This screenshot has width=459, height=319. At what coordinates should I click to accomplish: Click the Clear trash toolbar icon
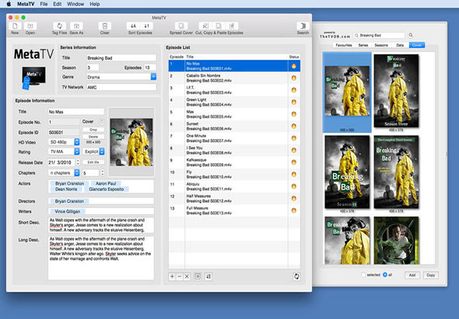pos(105,26)
